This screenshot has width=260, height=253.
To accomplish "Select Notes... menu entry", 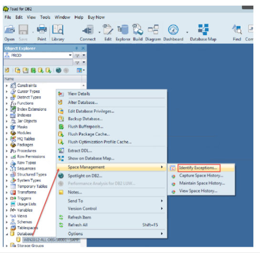I will [112, 192].
